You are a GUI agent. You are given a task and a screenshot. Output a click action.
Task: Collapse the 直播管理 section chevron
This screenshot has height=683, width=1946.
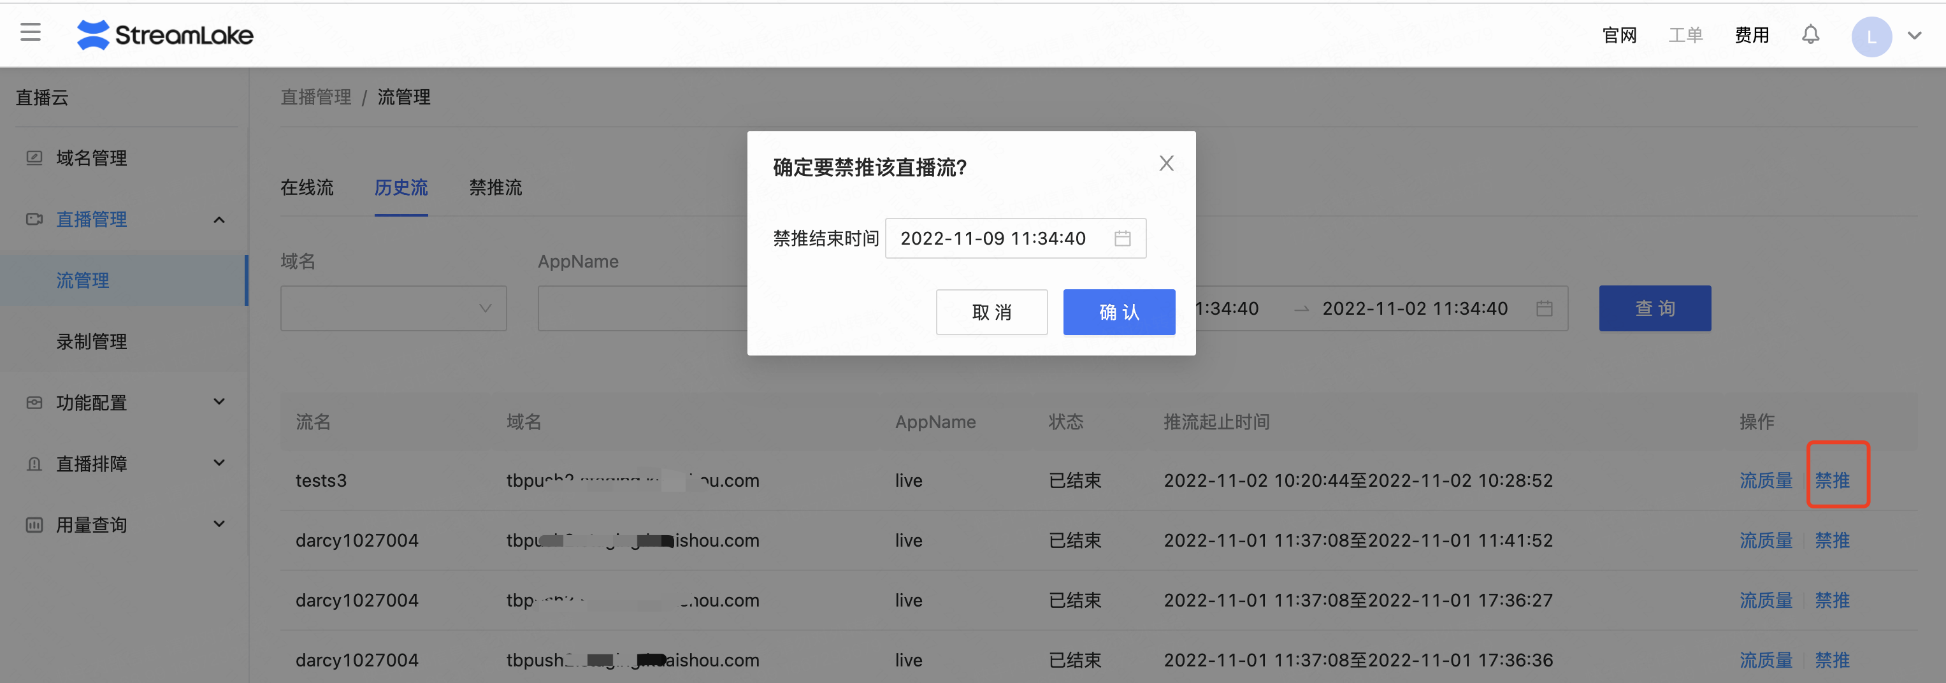coord(219,220)
